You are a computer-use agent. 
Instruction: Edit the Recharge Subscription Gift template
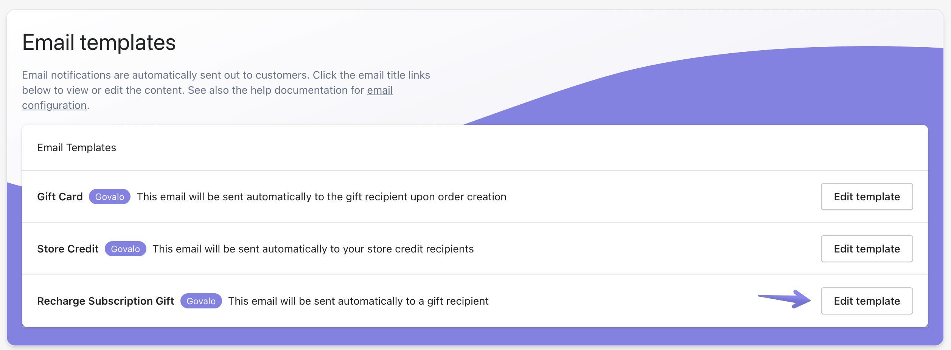[x=867, y=301]
